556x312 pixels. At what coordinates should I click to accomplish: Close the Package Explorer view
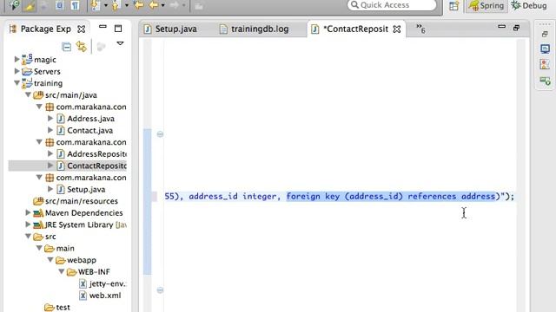[x=81, y=29]
